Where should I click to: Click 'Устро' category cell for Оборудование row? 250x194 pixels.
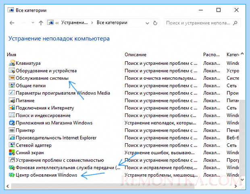pos(233,71)
